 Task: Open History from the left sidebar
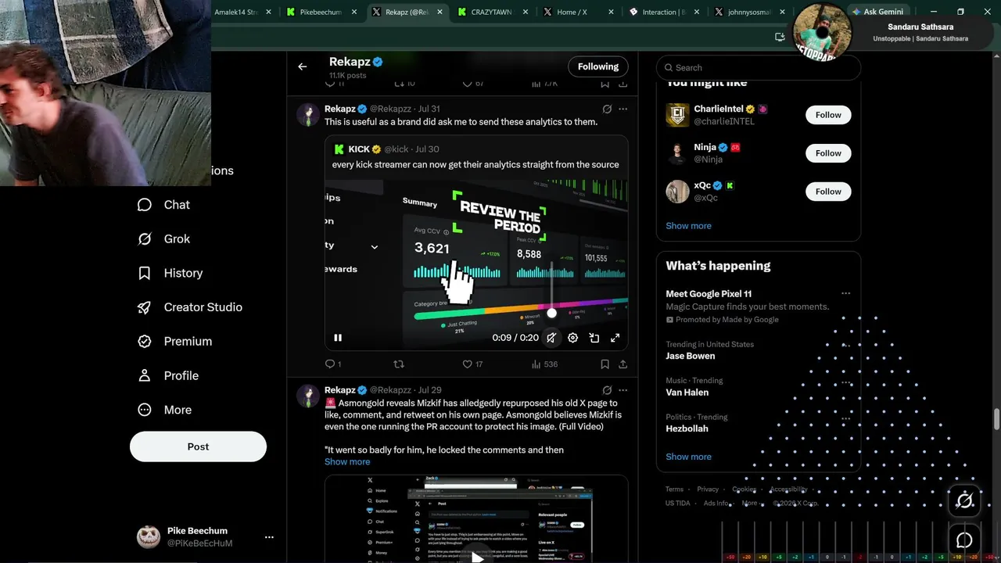[170, 273]
